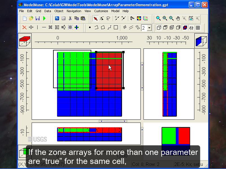The height and width of the screenshot is (169, 226).
Task: Select the Lasso selection tool
Action: pyautogui.click(x=108, y=18)
